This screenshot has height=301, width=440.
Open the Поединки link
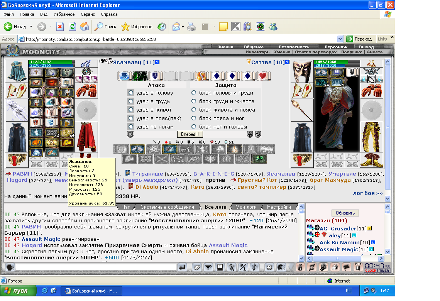(352, 52)
